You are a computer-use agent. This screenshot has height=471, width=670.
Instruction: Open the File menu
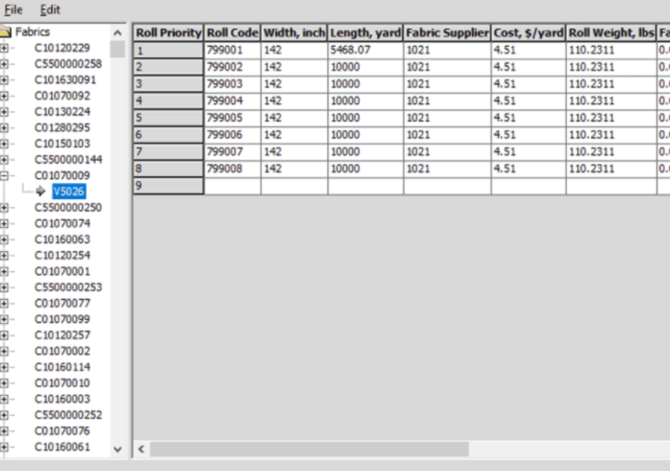tap(14, 9)
